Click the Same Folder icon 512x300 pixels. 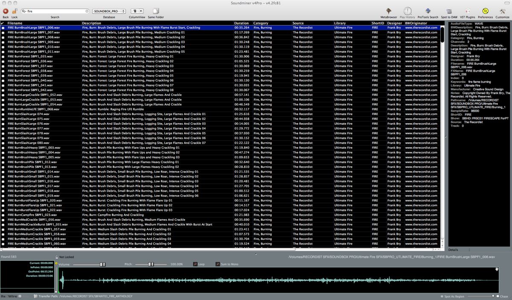tap(156, 11)
